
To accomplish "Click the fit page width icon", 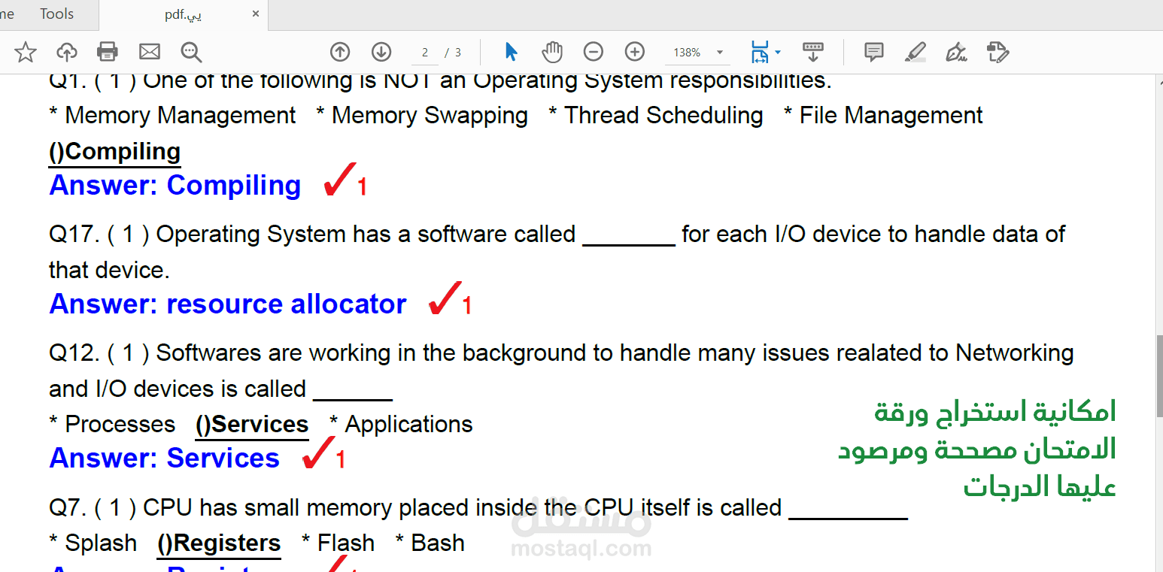I will (x=760, y=52).
